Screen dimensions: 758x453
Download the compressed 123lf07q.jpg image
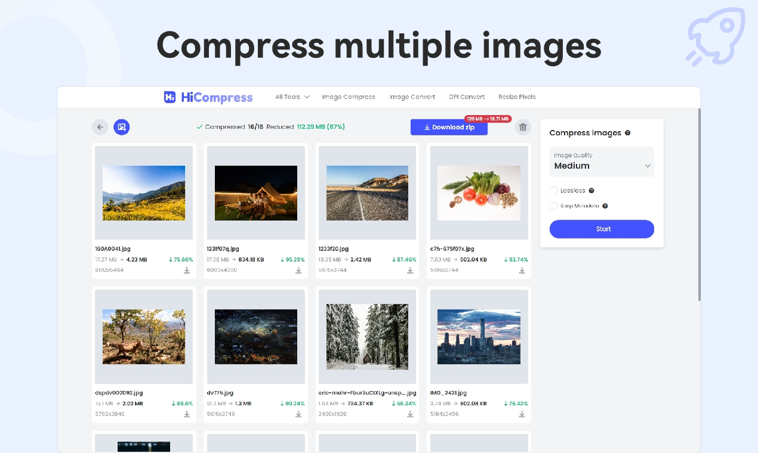pos(298,270)
